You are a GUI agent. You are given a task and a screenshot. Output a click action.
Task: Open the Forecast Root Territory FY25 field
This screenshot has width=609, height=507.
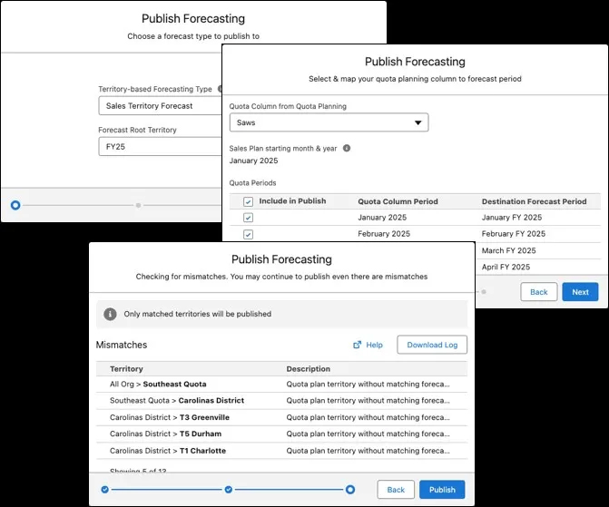tap(160, 147)
